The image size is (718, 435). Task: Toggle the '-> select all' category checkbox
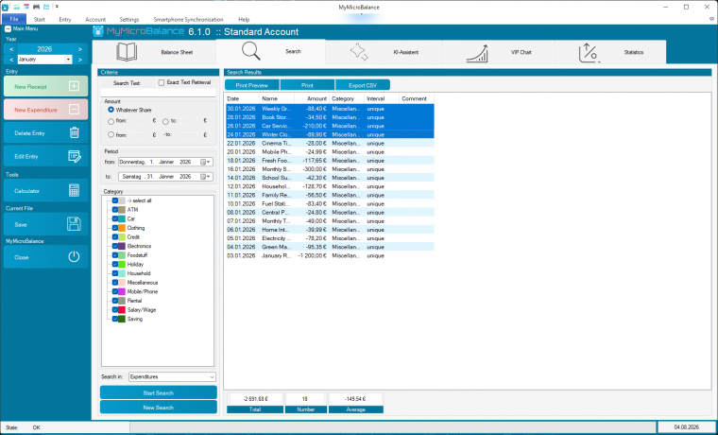pyautogui.click(x=115, y=200)
